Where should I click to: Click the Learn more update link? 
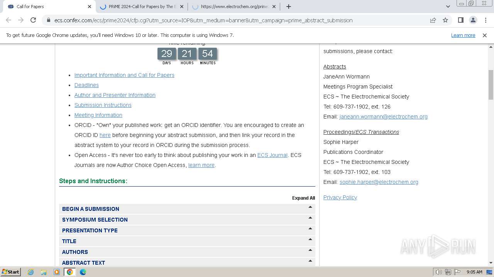[463, 35]
